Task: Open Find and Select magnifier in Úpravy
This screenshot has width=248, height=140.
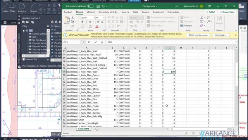Action: point(208,21)
